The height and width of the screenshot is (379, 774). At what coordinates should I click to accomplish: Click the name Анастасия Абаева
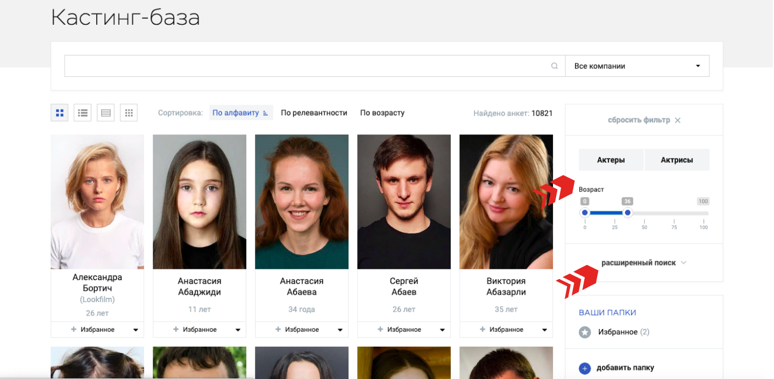[x=302, y=287]
